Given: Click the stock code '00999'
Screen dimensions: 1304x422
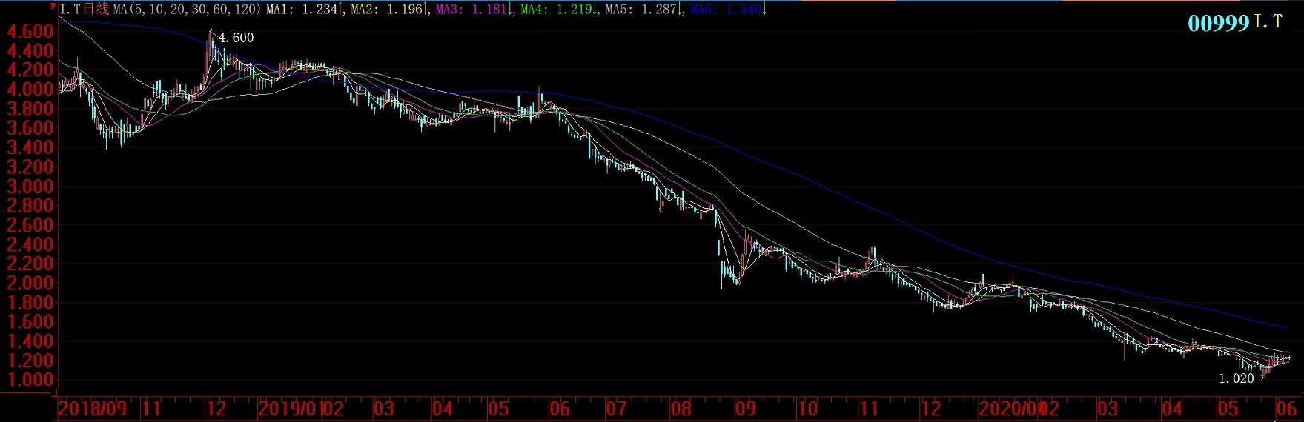Looking at the screenshot, I should (x=1219, y=23).
